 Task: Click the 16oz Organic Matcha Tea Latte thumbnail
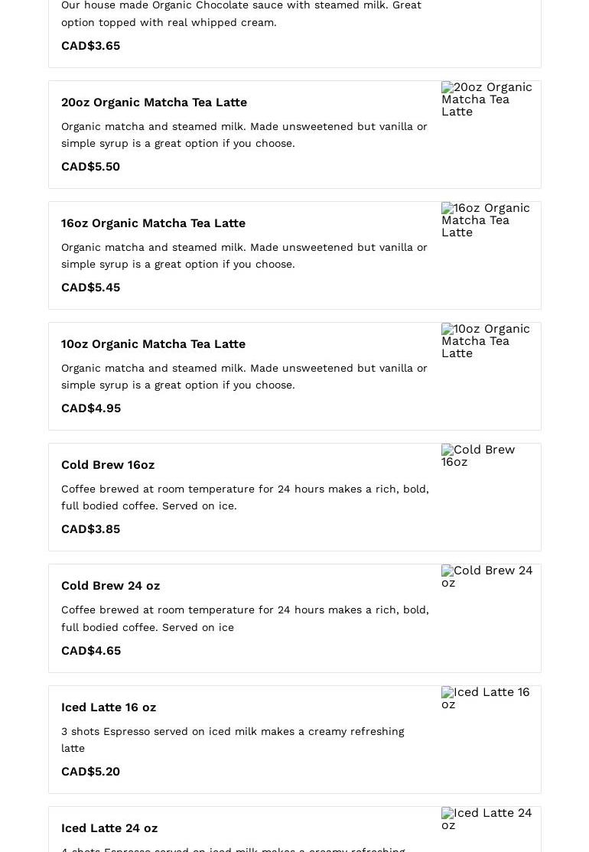486,220
